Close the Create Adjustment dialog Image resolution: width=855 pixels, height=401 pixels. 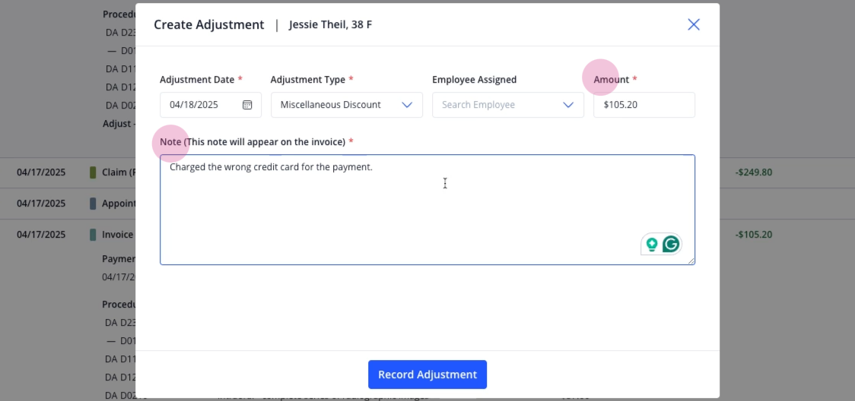pos(694,24)
